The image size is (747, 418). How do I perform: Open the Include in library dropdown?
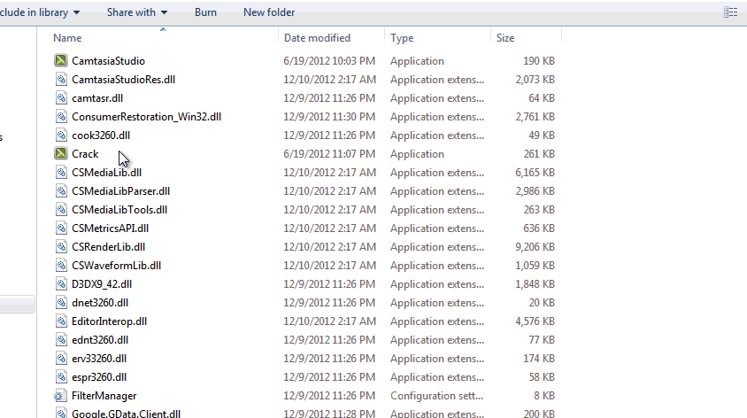click(x=40, y=12)
